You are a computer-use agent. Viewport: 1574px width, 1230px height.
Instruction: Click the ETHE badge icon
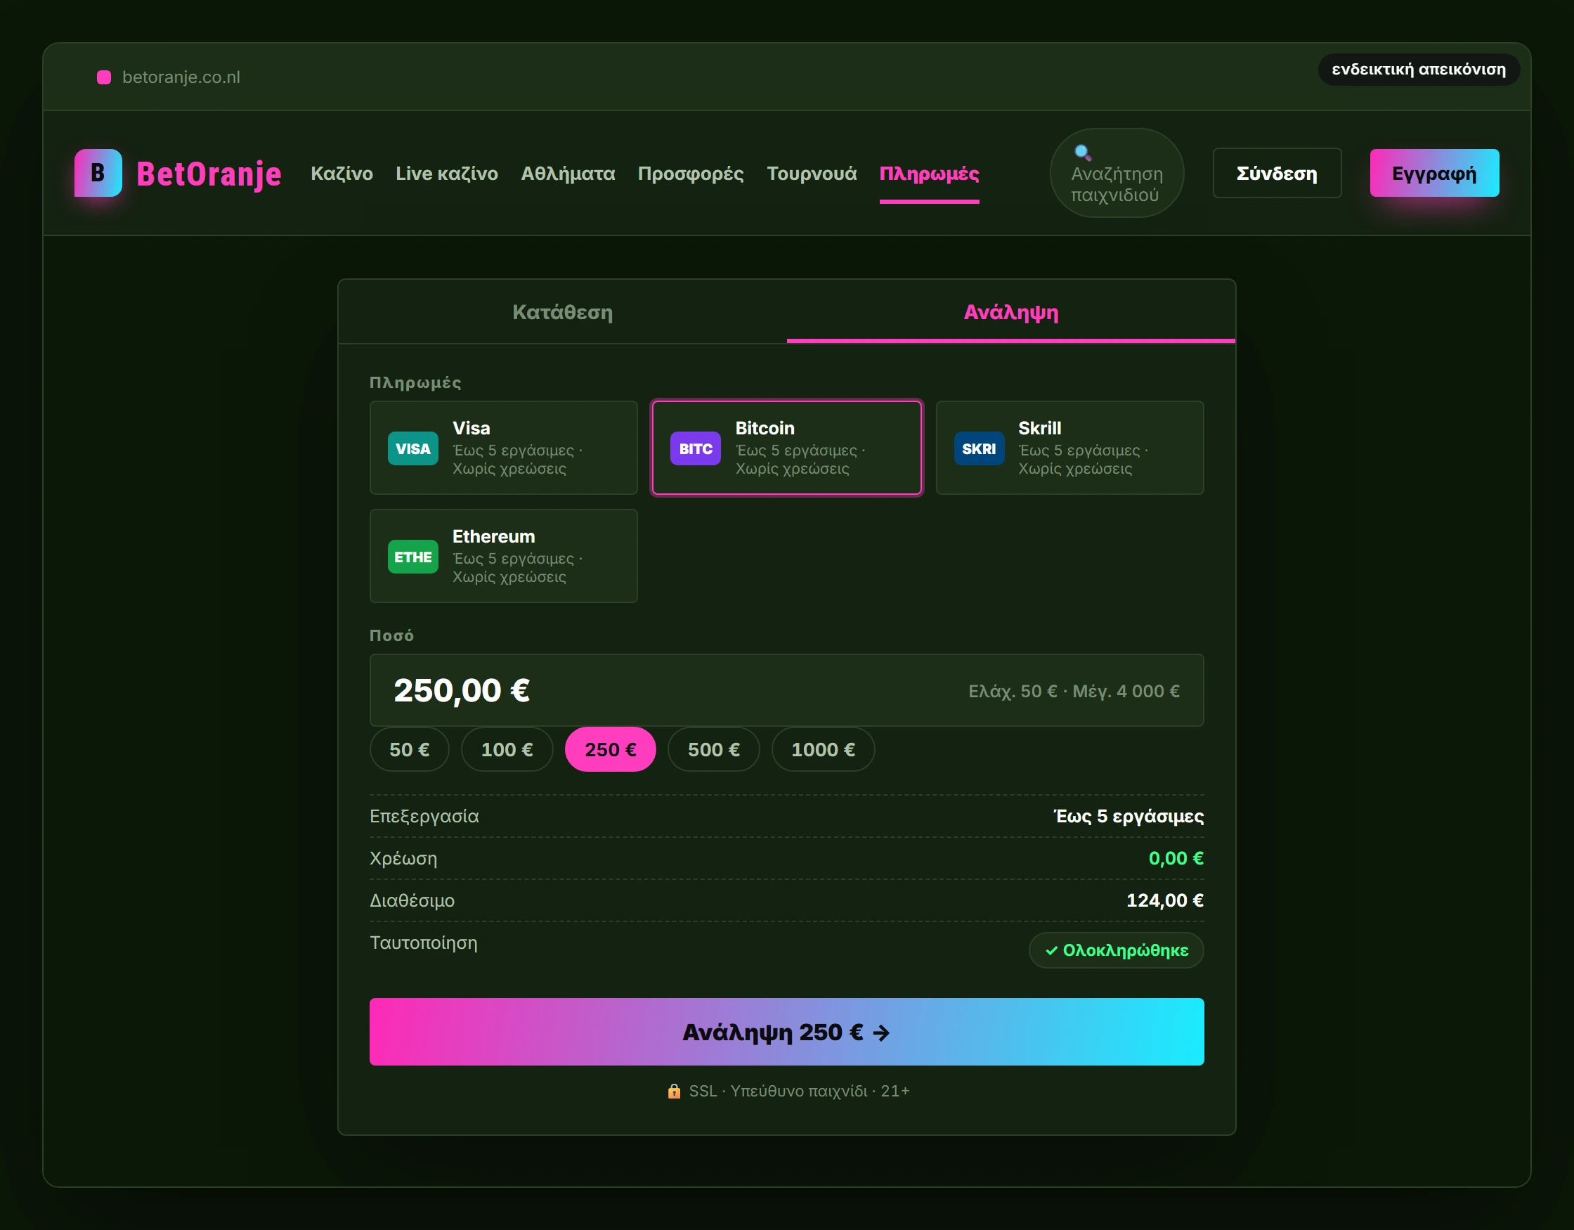413,557
